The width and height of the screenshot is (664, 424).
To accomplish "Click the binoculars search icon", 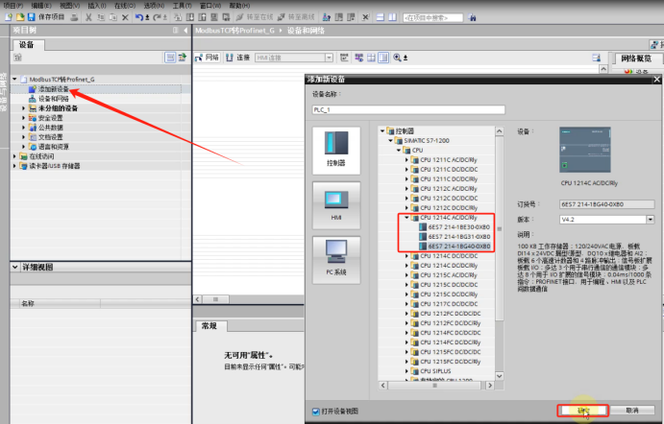I will coord(473,18).
